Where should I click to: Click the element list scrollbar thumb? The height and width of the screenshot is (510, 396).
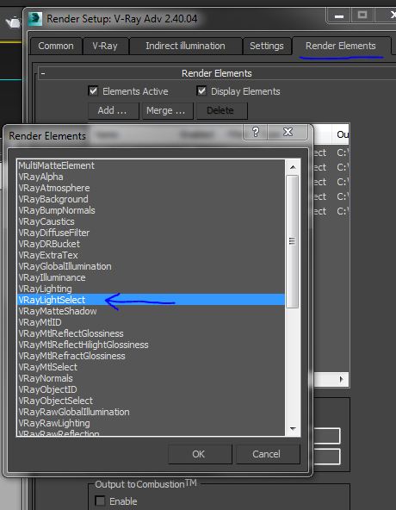(293, 241)
